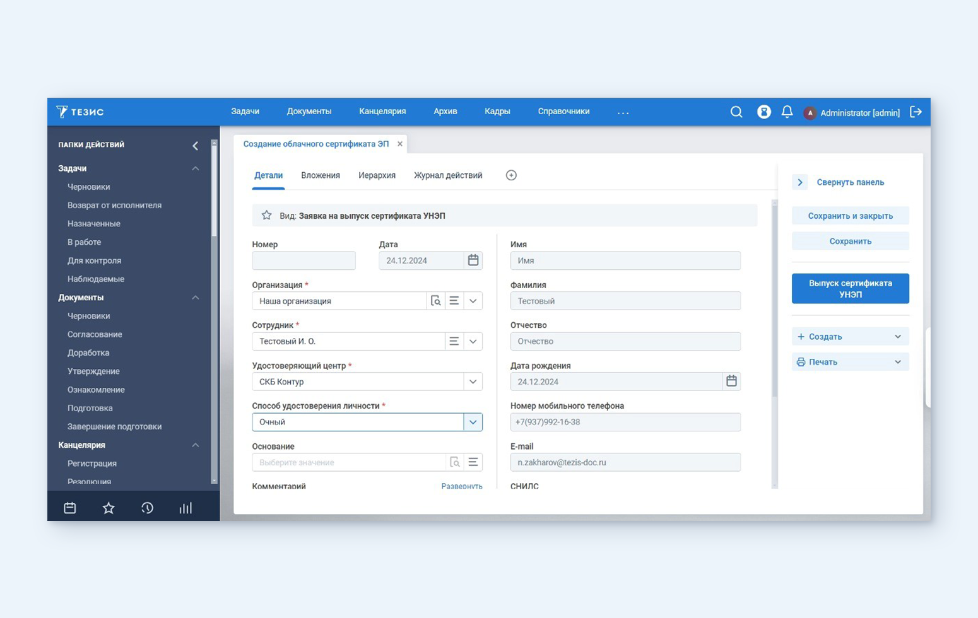978x618 pixels.
Task: Click Выпуск сертификата УНЭП button
Action: click(x=851, y=289)
